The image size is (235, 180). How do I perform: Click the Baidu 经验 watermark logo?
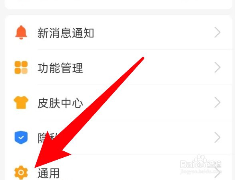[x=201, y=162]
